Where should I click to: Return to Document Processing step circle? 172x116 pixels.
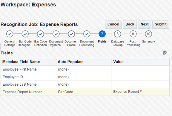[87, 34]
